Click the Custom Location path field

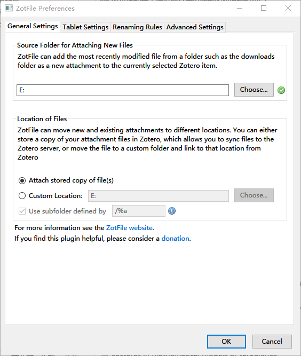[x=159, y=196]
